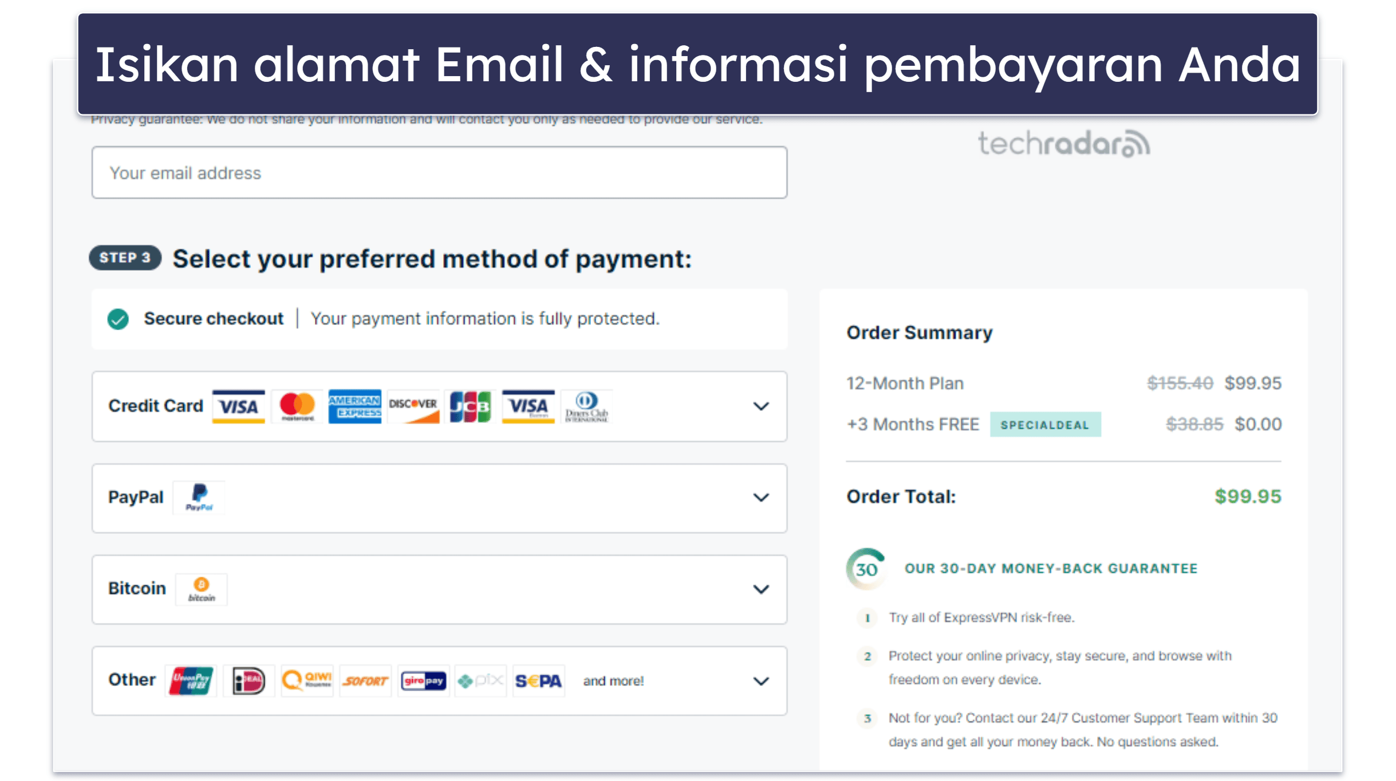Click the green secure checkout checkmark icon
This screenshot has width=1396, height=781.
click(x=118, y=319)
